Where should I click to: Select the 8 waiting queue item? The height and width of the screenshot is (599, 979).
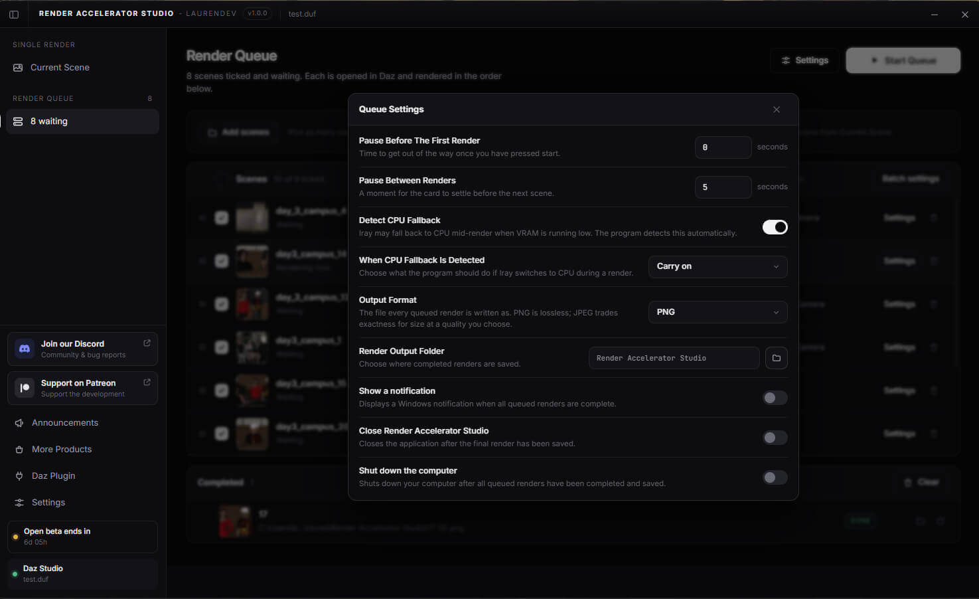pyautogui.click(x=83, y=122)
